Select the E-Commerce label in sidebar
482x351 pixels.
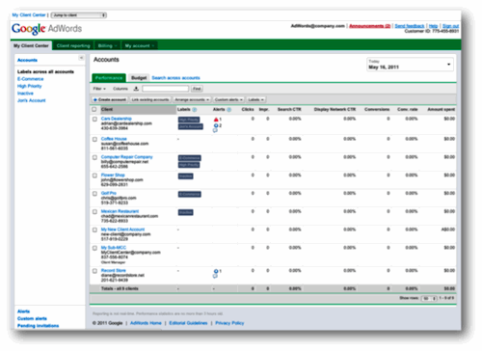click(x=31, y=79)
